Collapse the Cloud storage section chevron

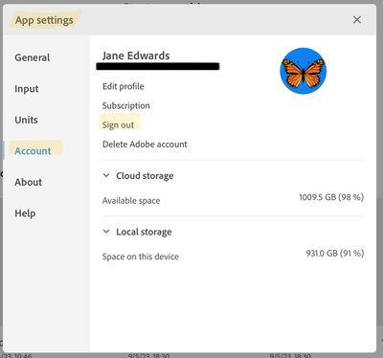click(106, 175)
